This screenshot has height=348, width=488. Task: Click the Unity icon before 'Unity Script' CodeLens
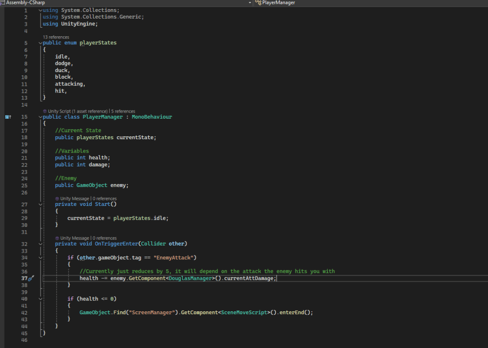tap(45, 112)
